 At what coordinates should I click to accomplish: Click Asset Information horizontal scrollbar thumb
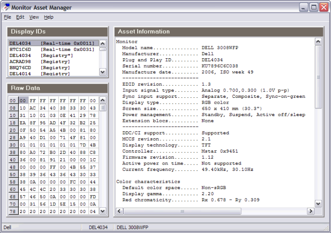(182, 211)
